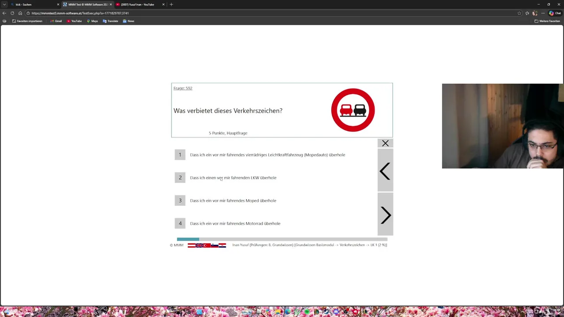Open the tab search dropdown
The width and height of the screenshot is (564, 317).
(x=4, y=4)
